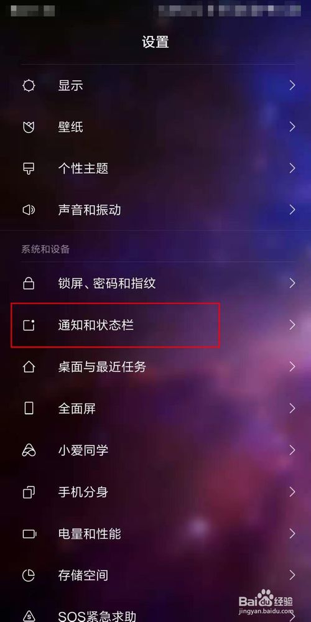Open the 壁纸 settings entry

155,127
